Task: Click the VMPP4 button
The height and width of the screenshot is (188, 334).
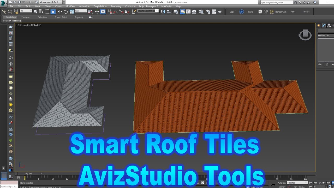Action: pyautogui.click(x=306, y=12)
